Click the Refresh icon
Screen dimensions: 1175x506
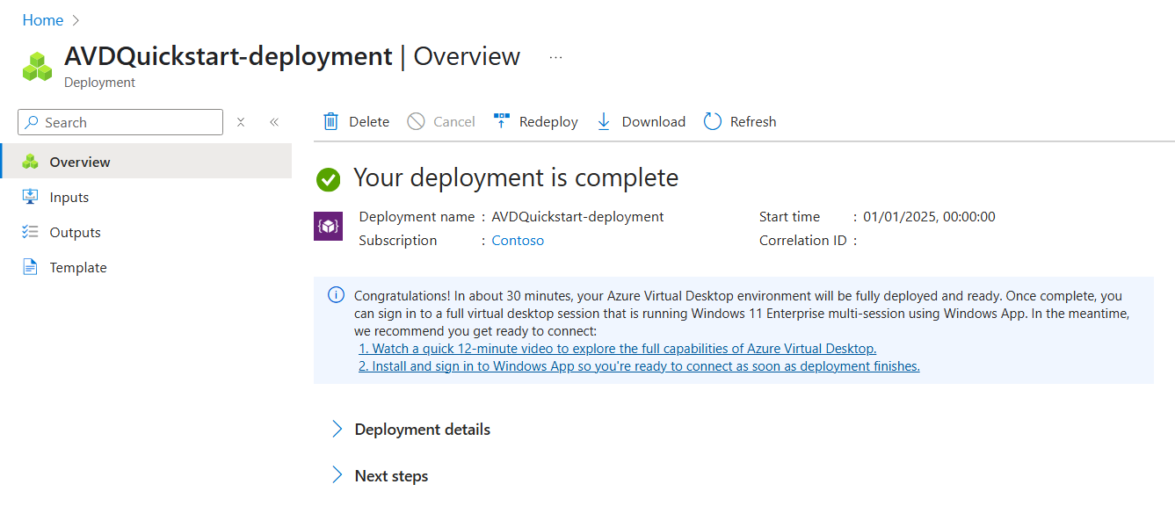pyautogui.click(x=712, y=121)
